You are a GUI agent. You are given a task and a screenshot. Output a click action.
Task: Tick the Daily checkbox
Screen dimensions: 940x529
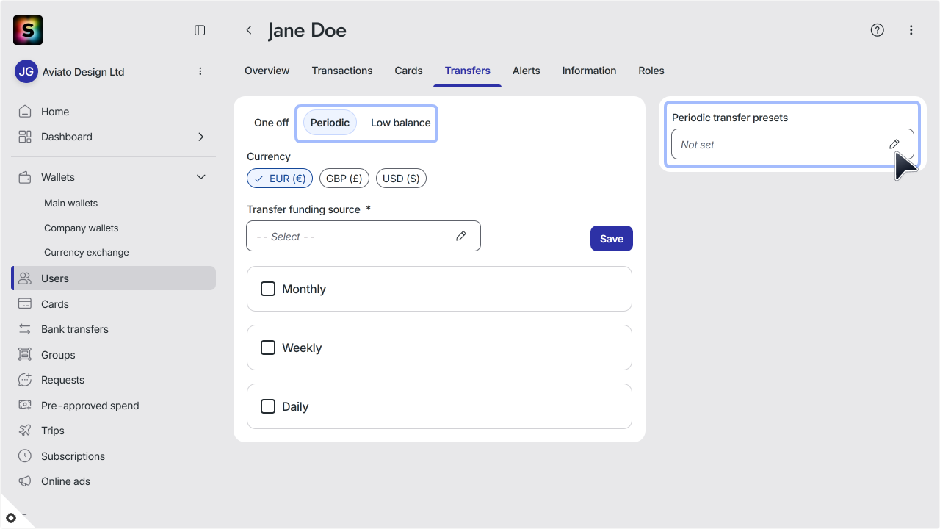(268, 406)
